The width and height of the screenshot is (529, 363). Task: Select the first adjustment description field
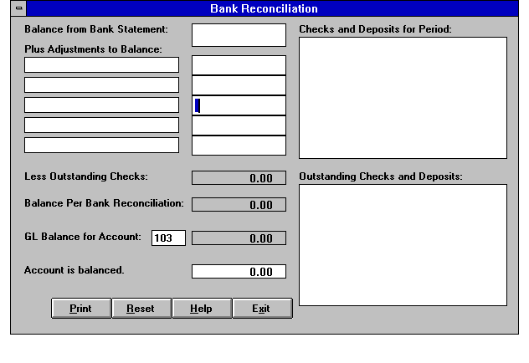[x=101, y=65]
